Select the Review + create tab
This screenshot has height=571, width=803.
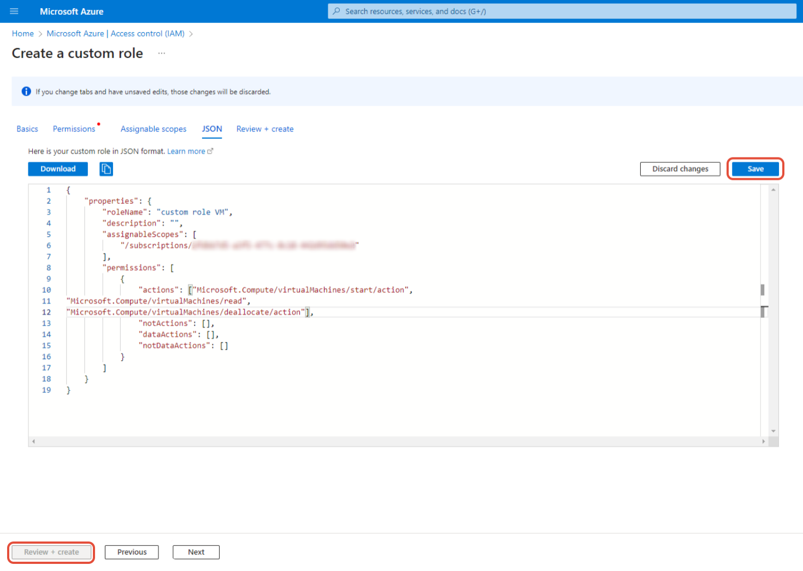[x=265, y=129]
